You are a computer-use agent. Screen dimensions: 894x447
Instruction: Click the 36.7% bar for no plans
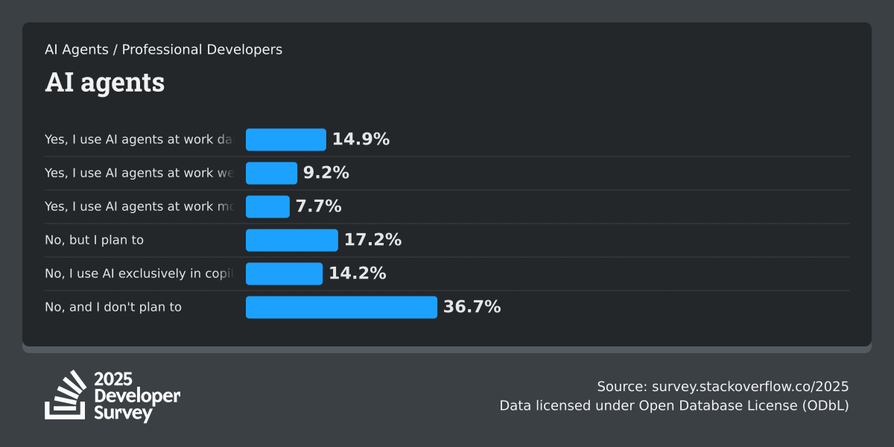[x=341, y=307]
